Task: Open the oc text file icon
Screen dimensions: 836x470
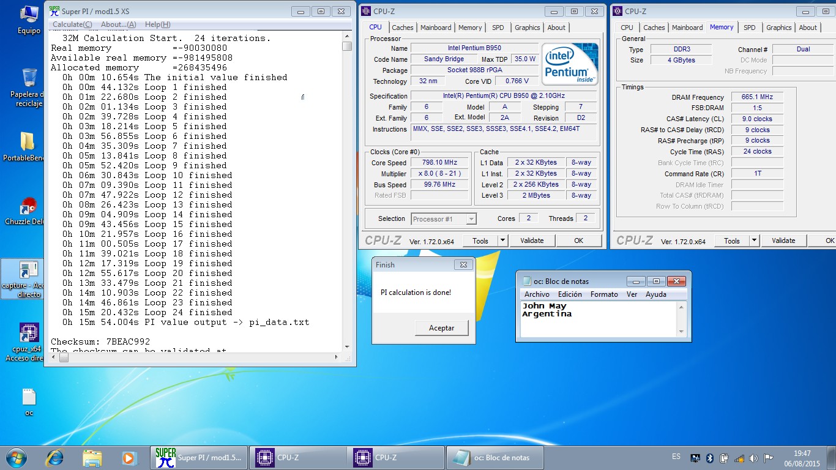Action: click(x=29, y=401)
